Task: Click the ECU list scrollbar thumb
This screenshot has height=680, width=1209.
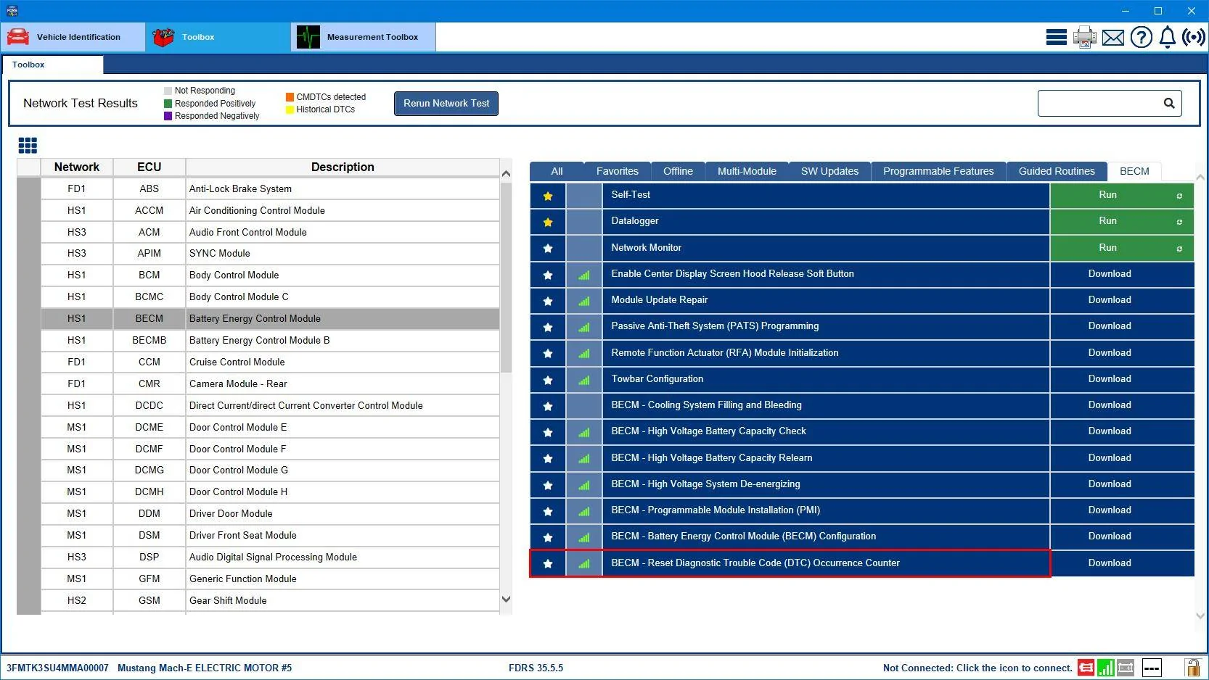Action: (506, 278)
